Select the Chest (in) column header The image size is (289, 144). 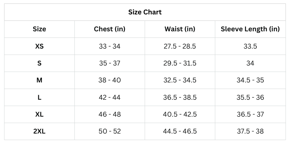coord(109,29)
